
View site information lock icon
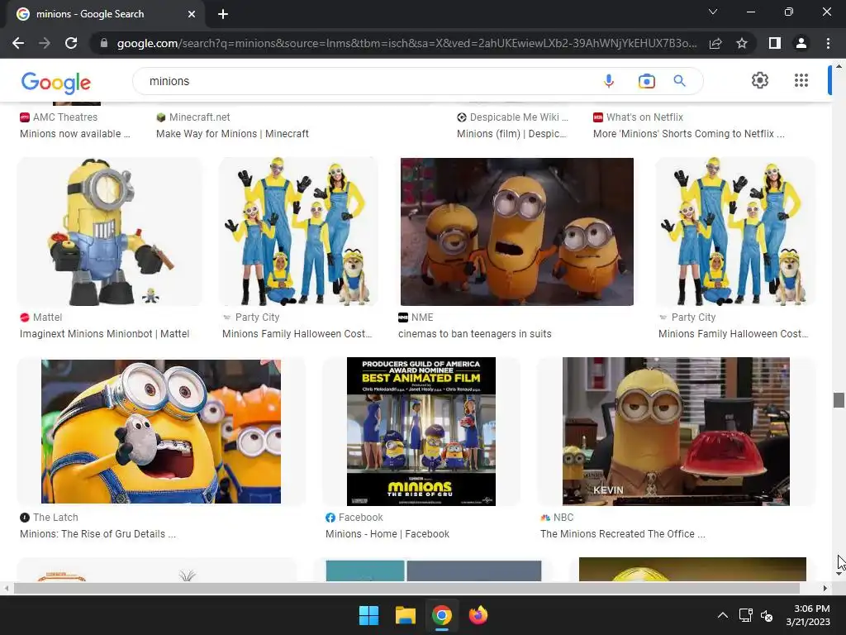point(104,43)
